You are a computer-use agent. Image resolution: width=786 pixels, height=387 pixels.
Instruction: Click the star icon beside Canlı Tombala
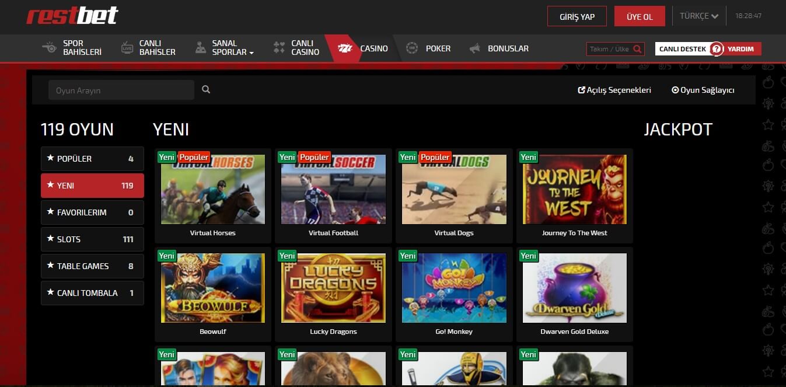(50, 292)
